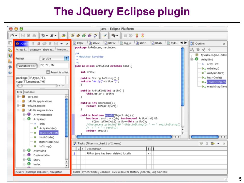Click the exclamation mark icon in JQuery toolbar
The height and width of the screenshot is (183, 244).
tap(33, 44)
